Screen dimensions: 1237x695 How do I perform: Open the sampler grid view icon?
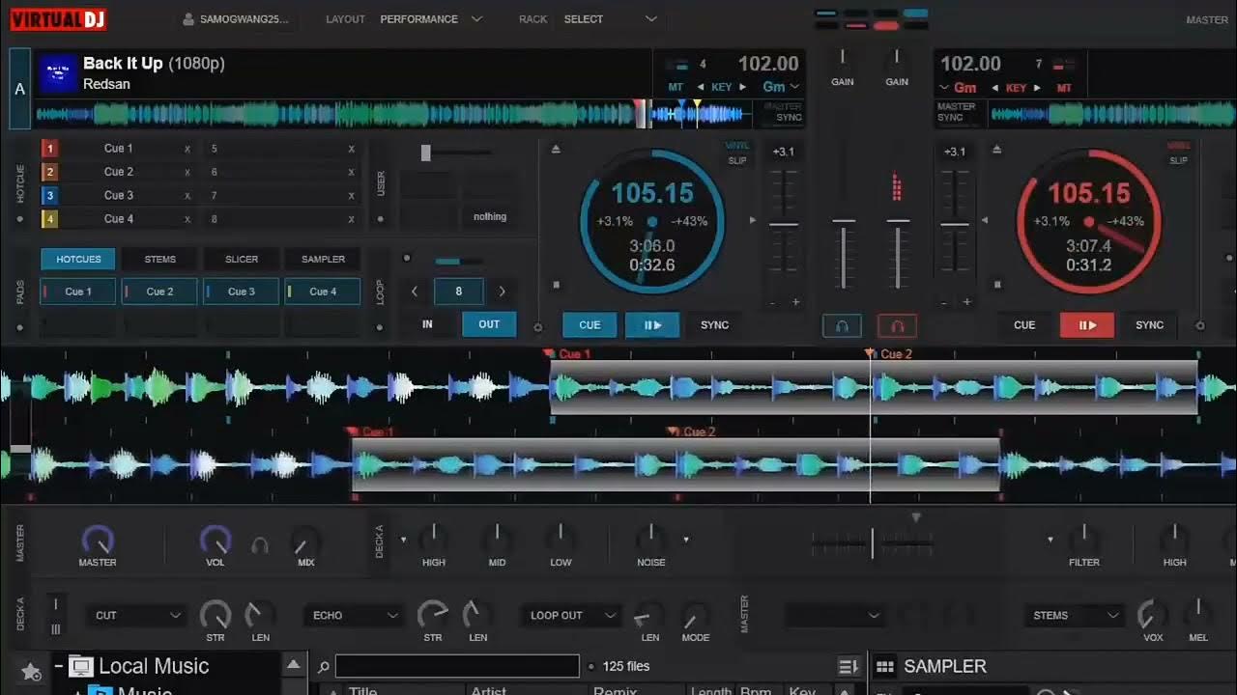[884, 667]
